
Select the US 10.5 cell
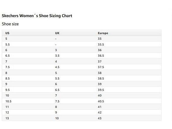[x=8, y=101]
